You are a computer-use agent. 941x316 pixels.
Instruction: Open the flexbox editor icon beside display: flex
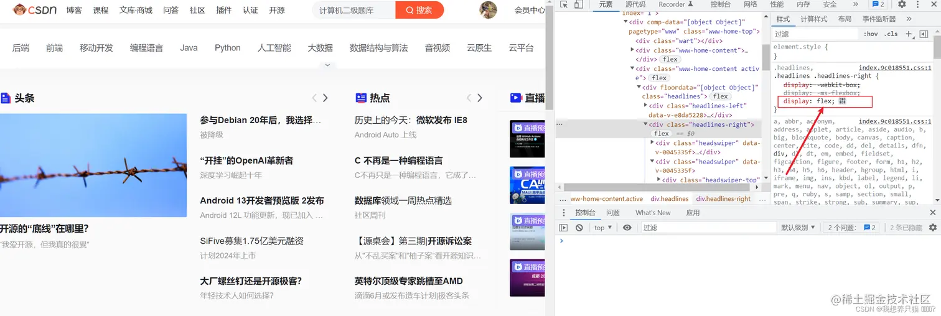842,101
